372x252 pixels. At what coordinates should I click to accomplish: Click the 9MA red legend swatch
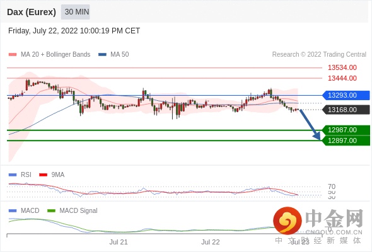pyautogui.click(x=43, y=175)
